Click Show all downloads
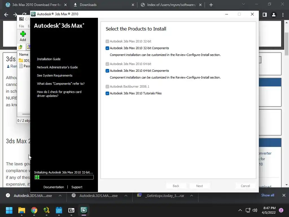 pos(268,195)
